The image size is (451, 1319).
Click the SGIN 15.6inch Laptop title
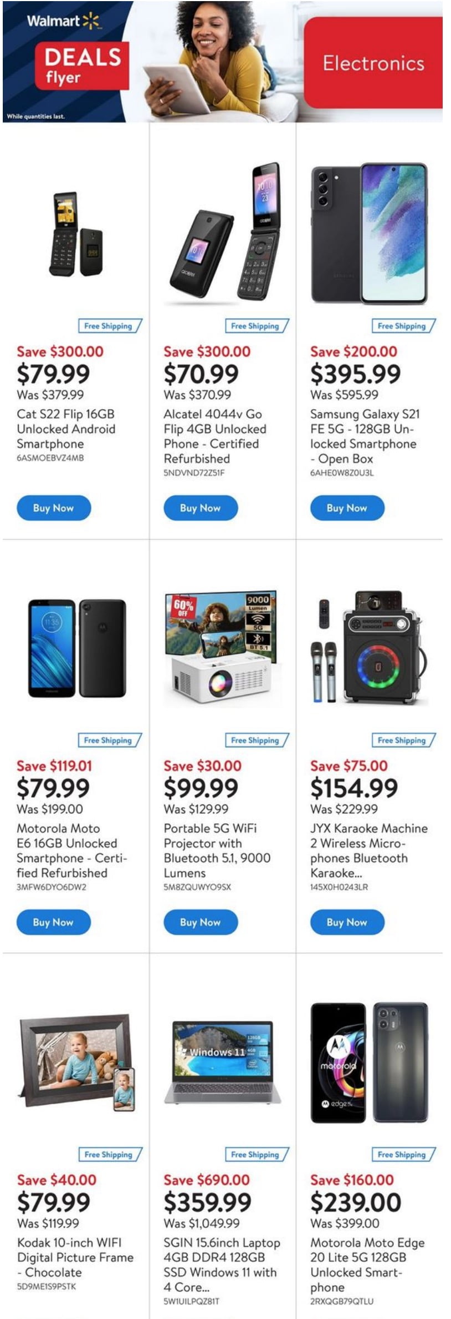[x=222, y=1265]
